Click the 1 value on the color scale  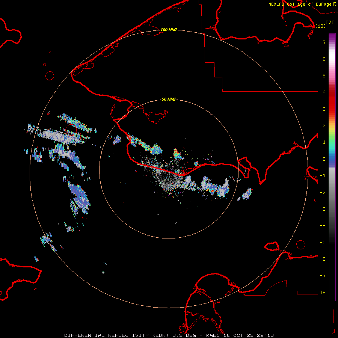[324, 142]
